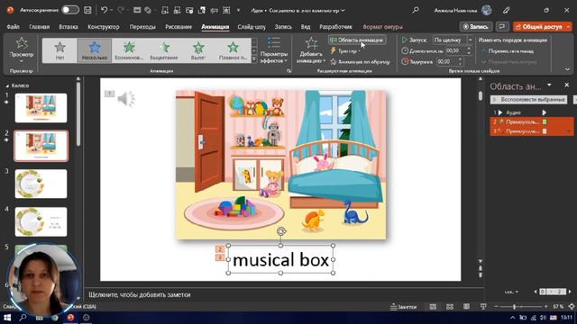
Task: Collapse the Колесо section in slide panel
Action: (7, 85)
